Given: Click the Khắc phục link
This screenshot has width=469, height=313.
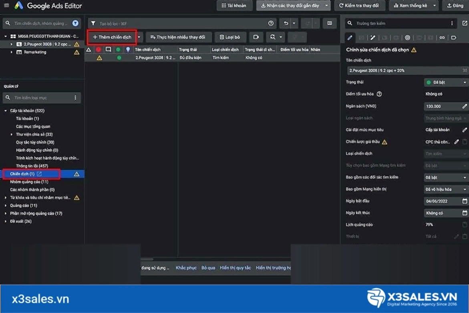Looking at the screenshot, I should click(x=186, y=268).
